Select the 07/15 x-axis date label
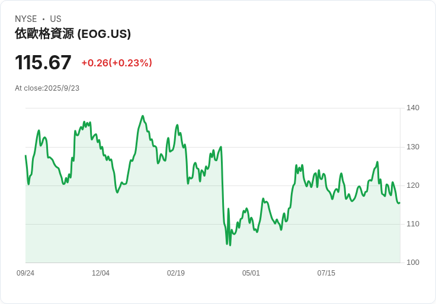436x304 pixels. tap(326, 273)
